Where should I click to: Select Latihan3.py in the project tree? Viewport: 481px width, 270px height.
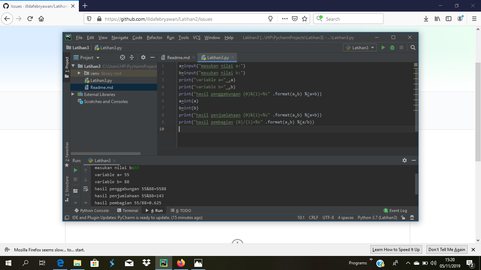[101, 80]
